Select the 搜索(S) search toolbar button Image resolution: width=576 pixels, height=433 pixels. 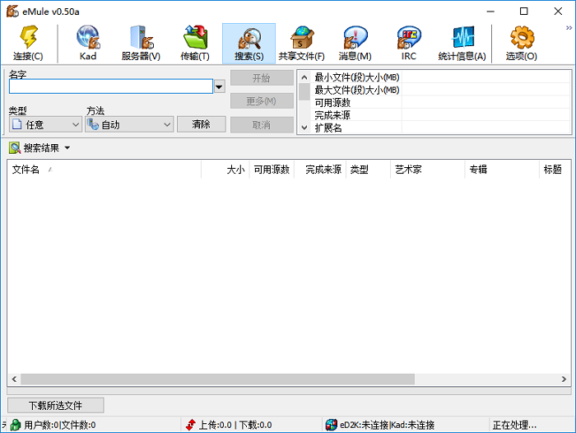[249, 44]
